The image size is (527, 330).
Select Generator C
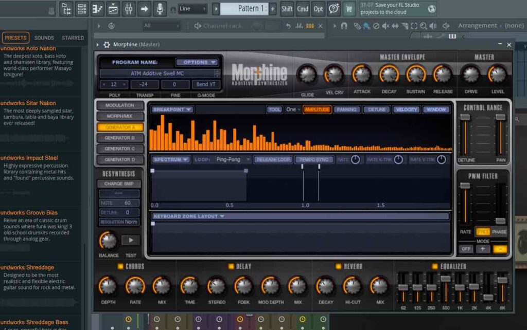(x=120, y=149)
